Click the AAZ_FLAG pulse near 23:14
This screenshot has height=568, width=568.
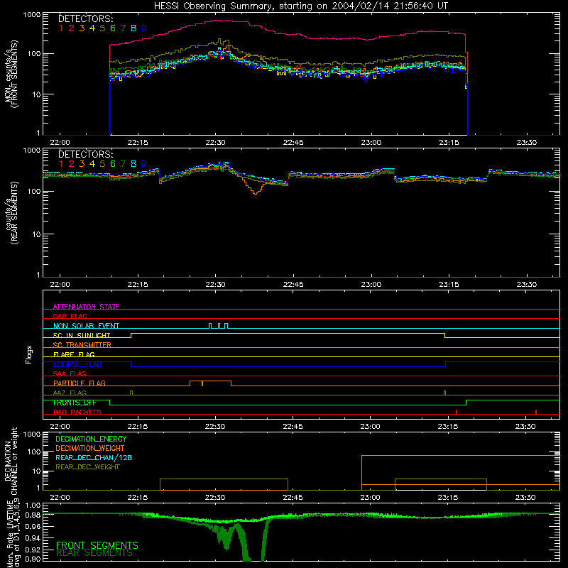tap(445, 393)
